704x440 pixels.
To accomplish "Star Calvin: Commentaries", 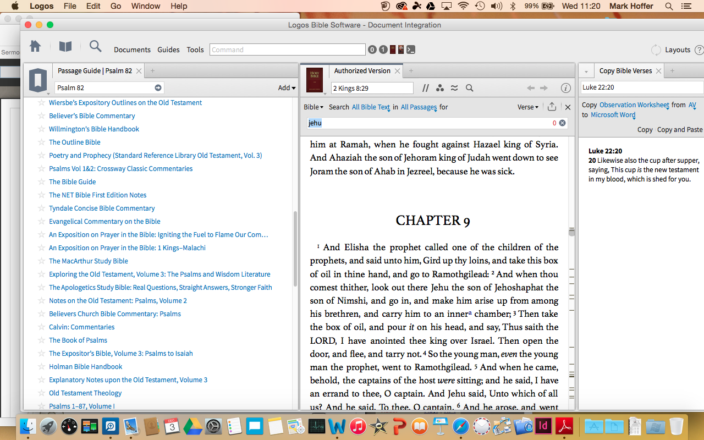I will [41, 327].
